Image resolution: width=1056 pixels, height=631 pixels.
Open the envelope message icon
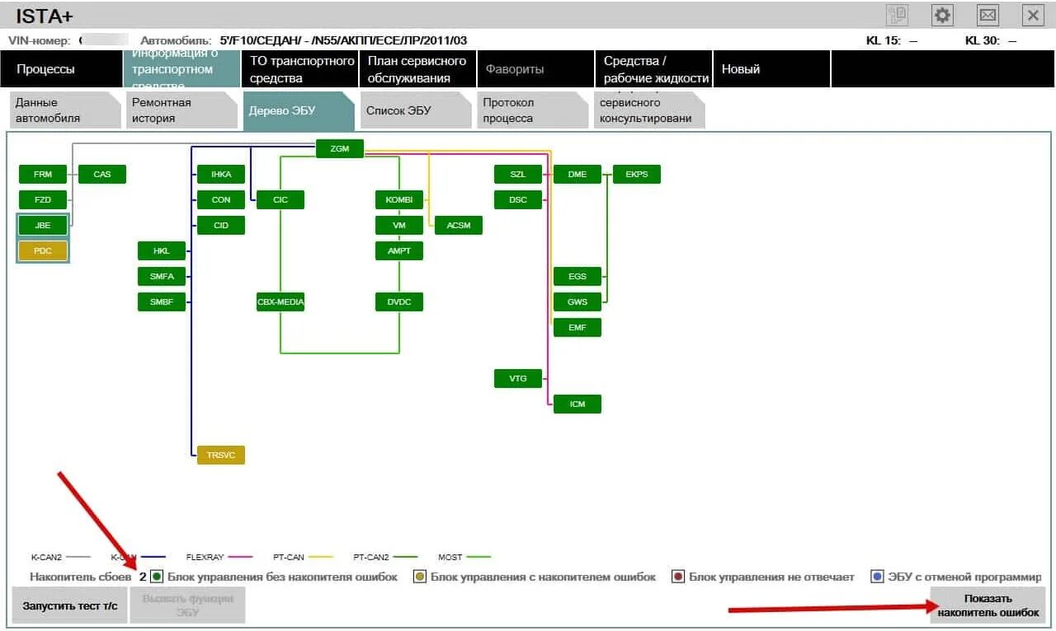[x=988, y=15]
